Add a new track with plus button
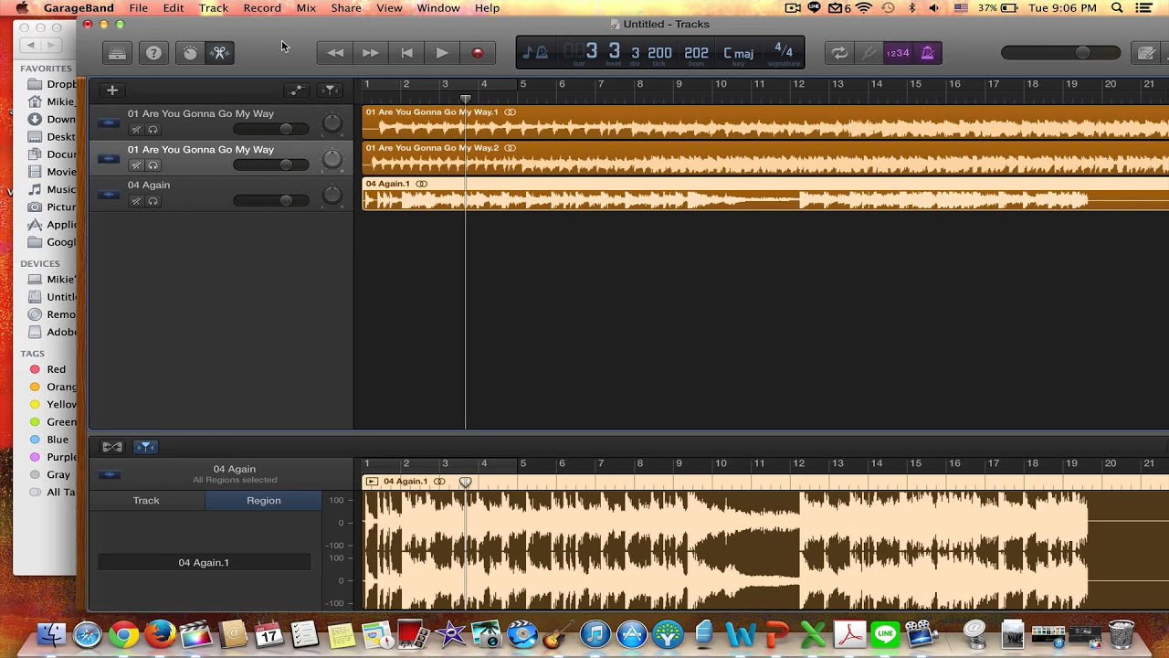This screenshot has height=658, width=1169. (x=112, y=90)
